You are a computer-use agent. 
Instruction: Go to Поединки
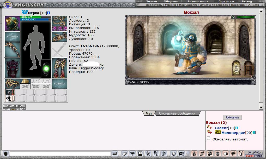coord(238,5)
